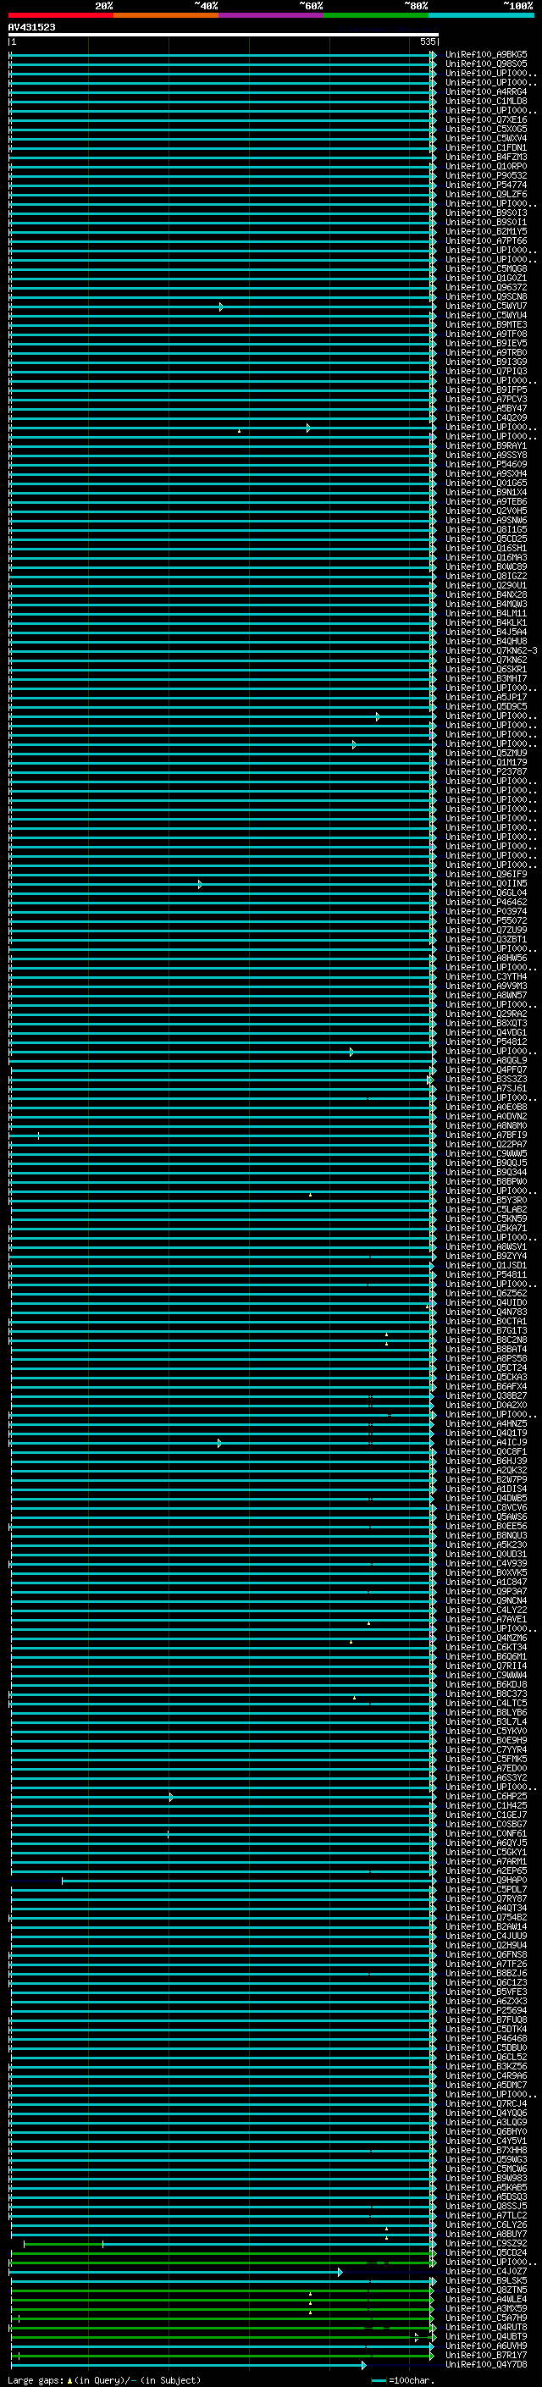Select the AV431523 query name
Screen dimensions: 542x2387
[31, 28]
